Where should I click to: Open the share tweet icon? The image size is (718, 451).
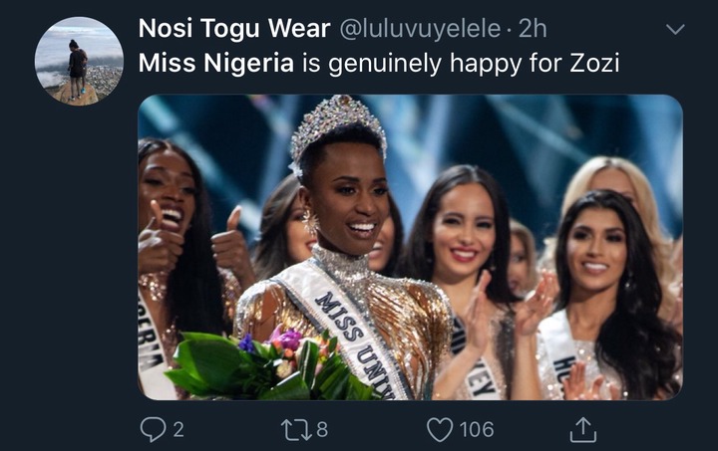(584, 428)
